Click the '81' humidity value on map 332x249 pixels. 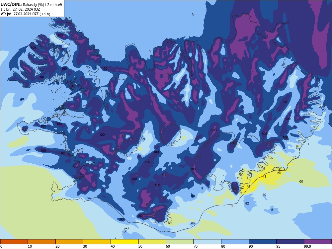click(273, 209)
